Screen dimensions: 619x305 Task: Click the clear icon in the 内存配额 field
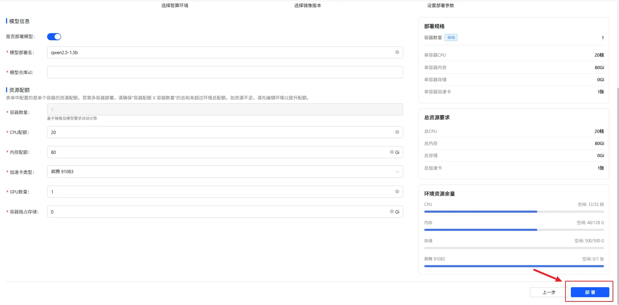coord(392,152)
